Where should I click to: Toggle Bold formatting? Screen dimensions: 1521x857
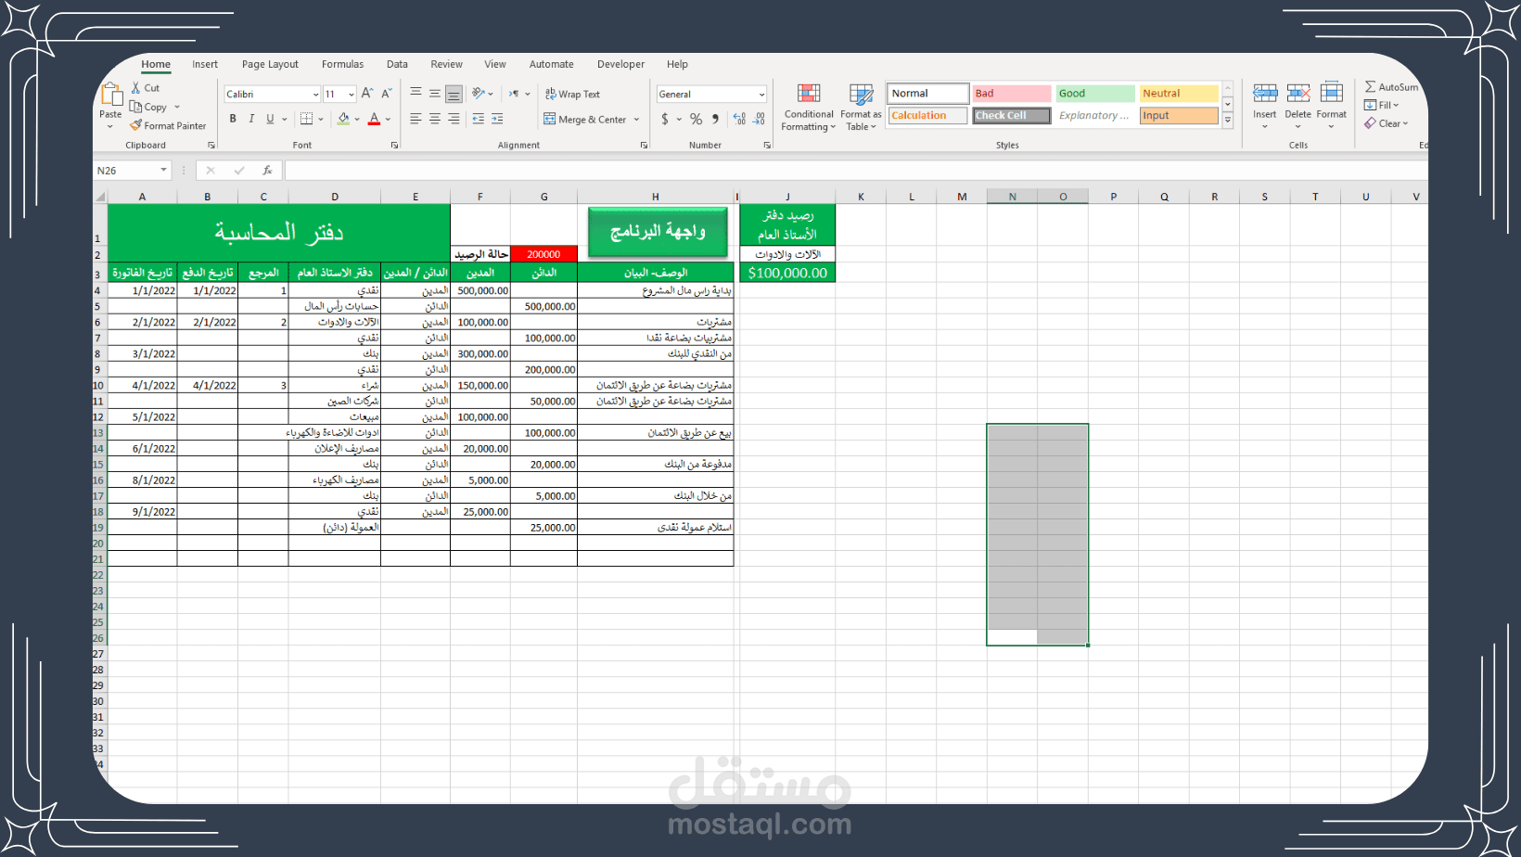tap(233, 119)
